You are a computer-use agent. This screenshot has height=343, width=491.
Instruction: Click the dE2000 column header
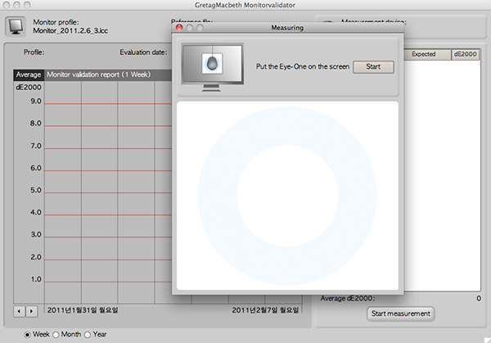pyautogui.click(x=466, y=54)
